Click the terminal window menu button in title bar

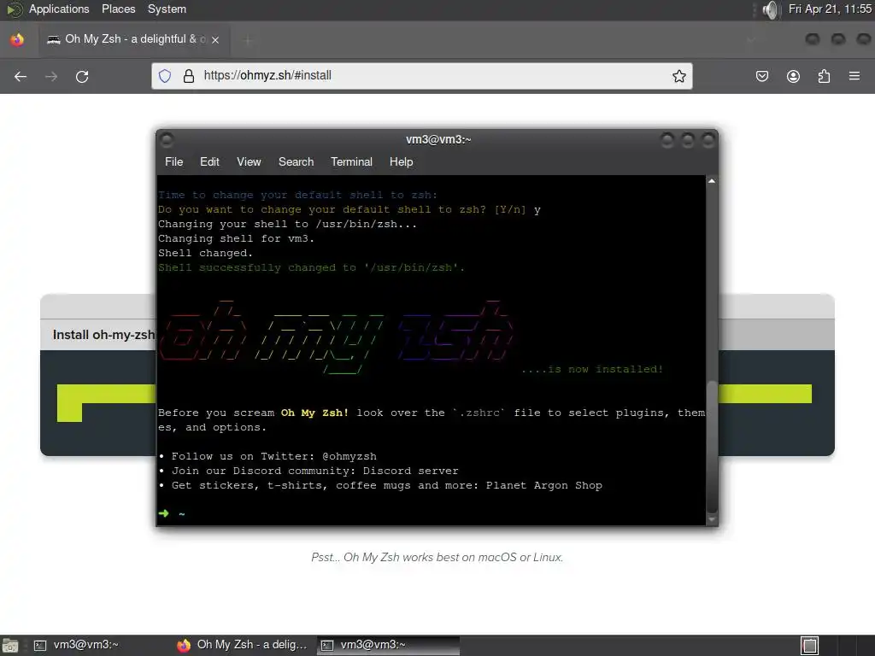pos(167,139)
